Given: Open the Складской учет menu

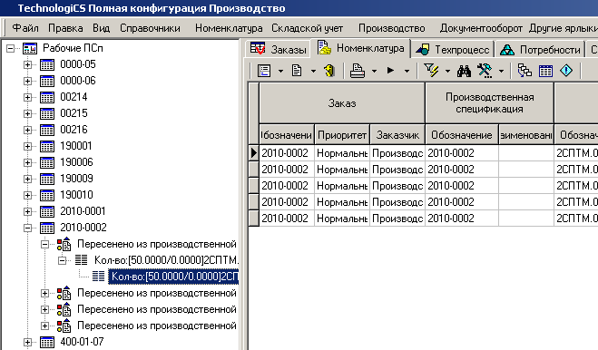Looking at the screenshot, I should click(x=308, y=28).
